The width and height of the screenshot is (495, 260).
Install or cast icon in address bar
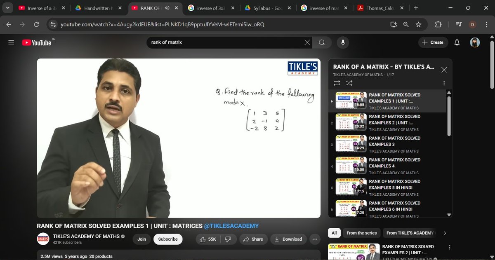[x=393, y=25]
